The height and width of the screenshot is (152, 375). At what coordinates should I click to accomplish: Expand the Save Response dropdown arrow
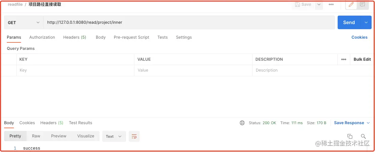pos(369,123)
